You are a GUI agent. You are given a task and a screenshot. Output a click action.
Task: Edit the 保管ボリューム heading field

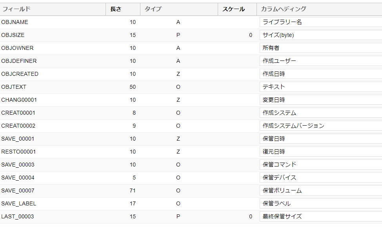coord(320,191)
